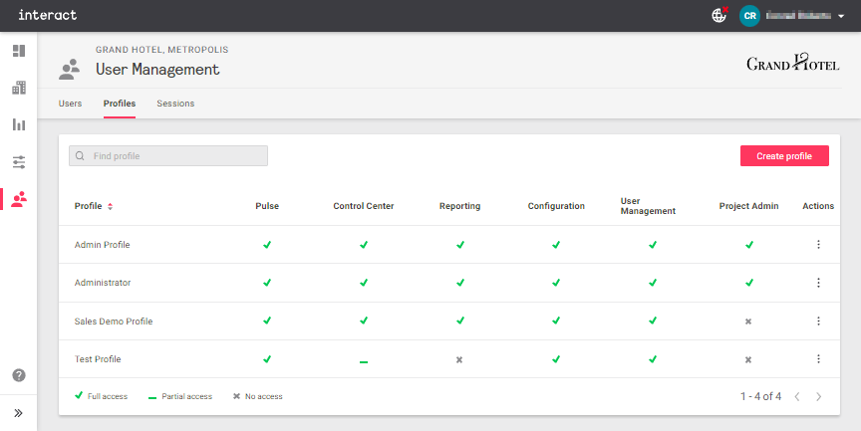Screen dimensions: 861x431
Task: Open actions menu for Admin Profile
Action: pyautogui.click(x=818, y=245)
